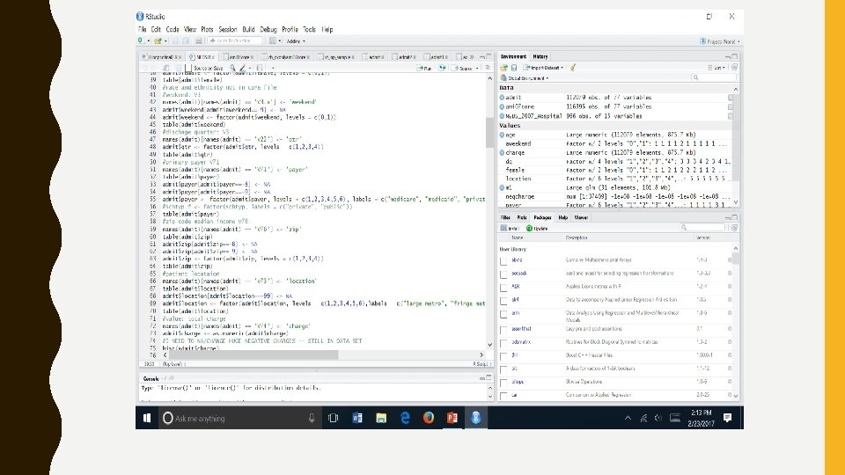Viewport: 845px width, 475px height.
Task: Open the Source button dropdown arrow
Action: coord(477,69)
